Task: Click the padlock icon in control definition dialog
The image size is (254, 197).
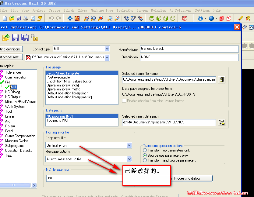Action: [34, 37]
